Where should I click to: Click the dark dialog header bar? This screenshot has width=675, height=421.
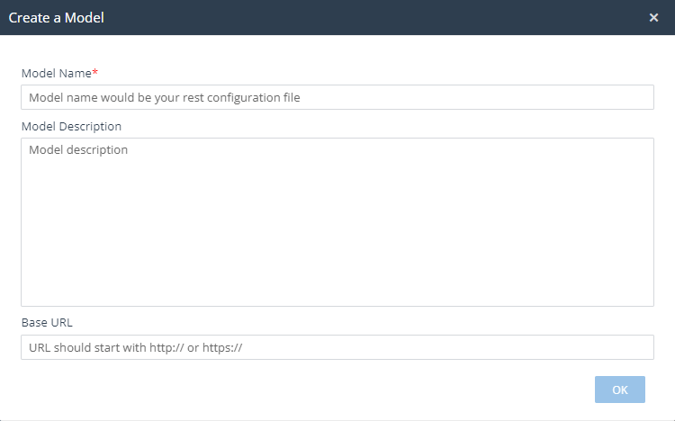click(x=360, y=17)
